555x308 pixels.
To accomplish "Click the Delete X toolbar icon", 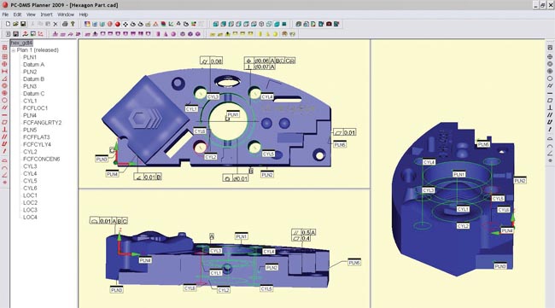I will (x=55, y=24).
